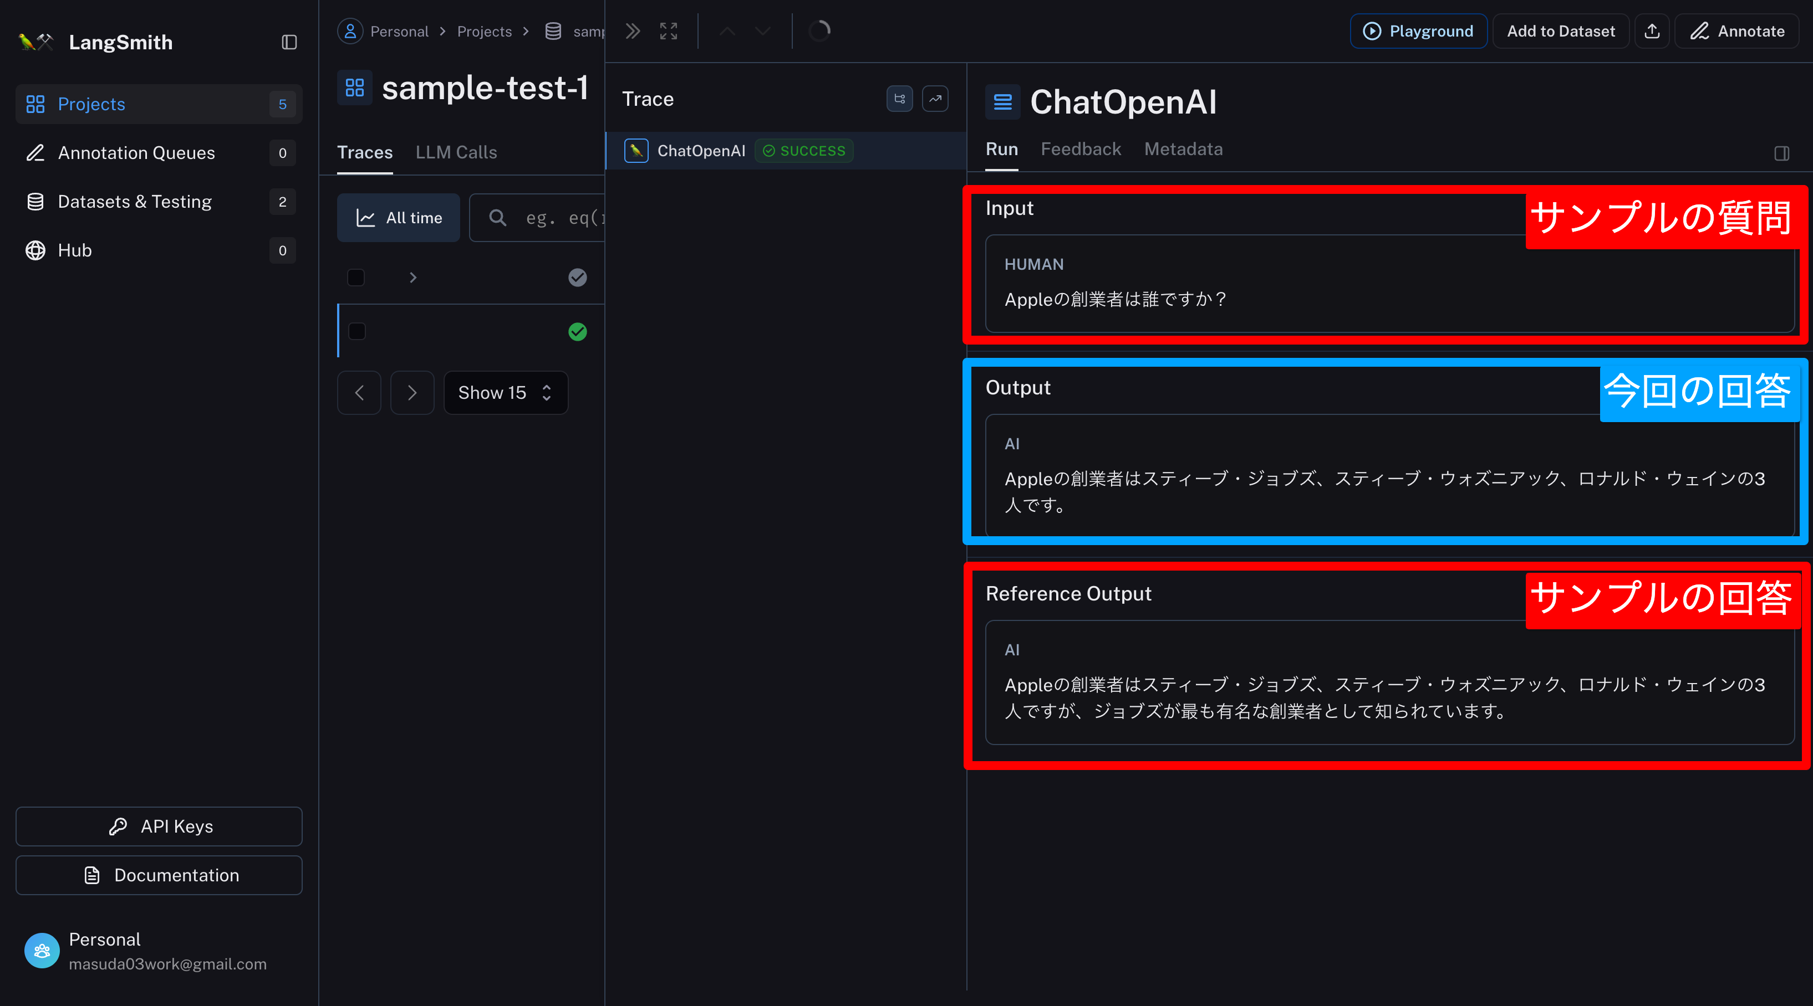Click Reference Output section heading
Viewport: 1813px width, 1006px height.
pos(1068,594)
